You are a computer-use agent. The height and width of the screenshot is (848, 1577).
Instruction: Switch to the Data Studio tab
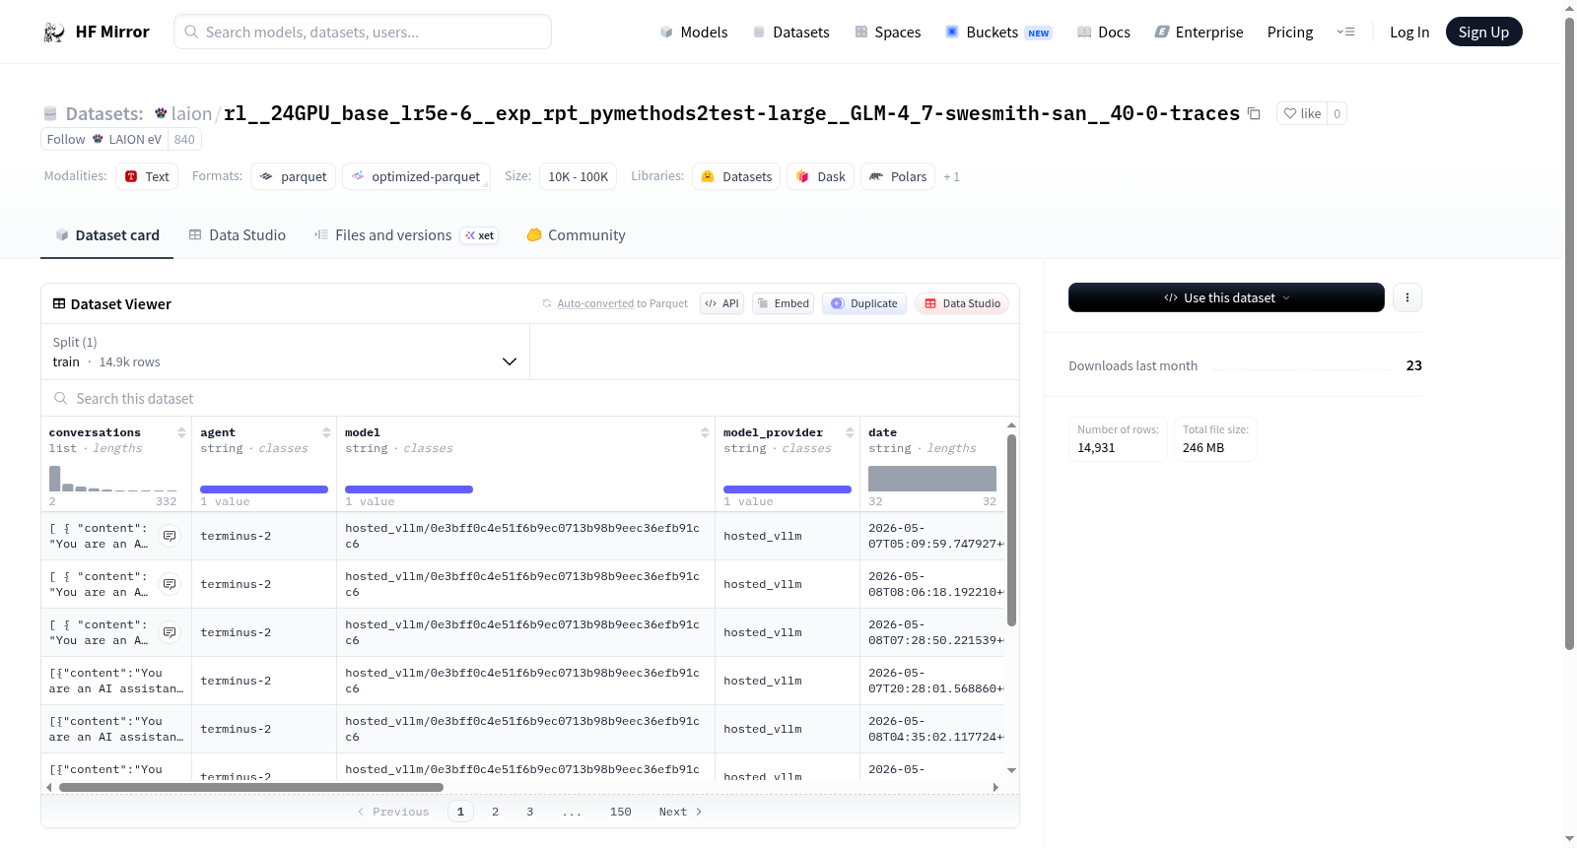pos(238,235)
